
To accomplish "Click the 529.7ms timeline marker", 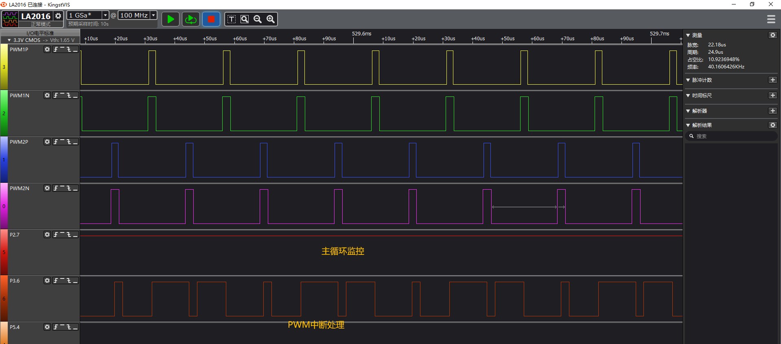I will click(659, 34).
